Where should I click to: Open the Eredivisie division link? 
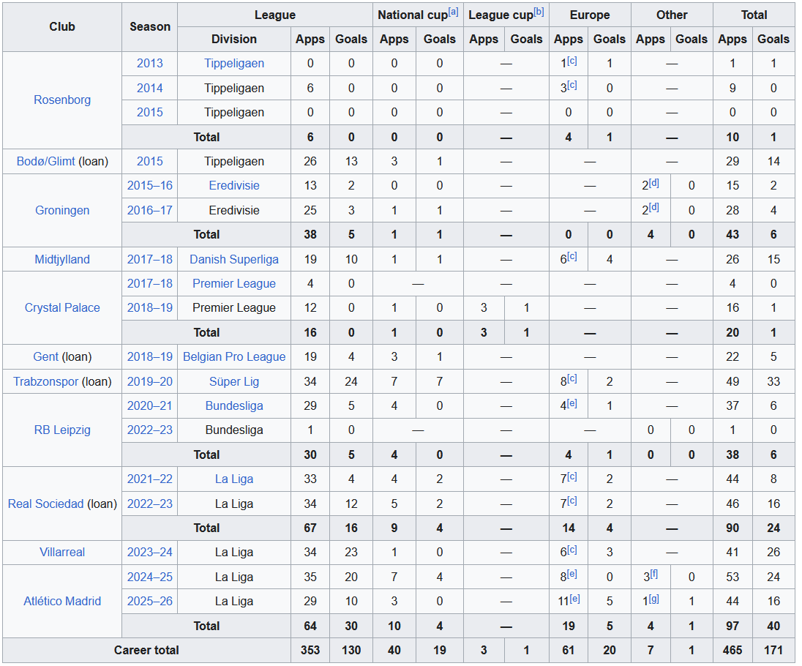233,186
